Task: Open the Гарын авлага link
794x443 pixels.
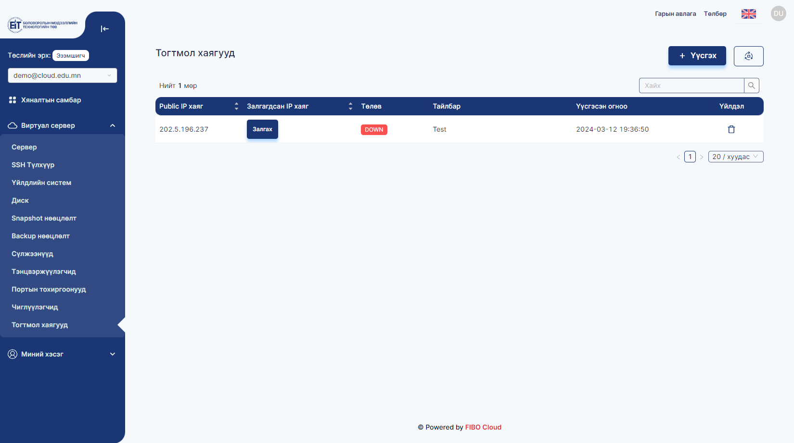Action: (675, 14)
